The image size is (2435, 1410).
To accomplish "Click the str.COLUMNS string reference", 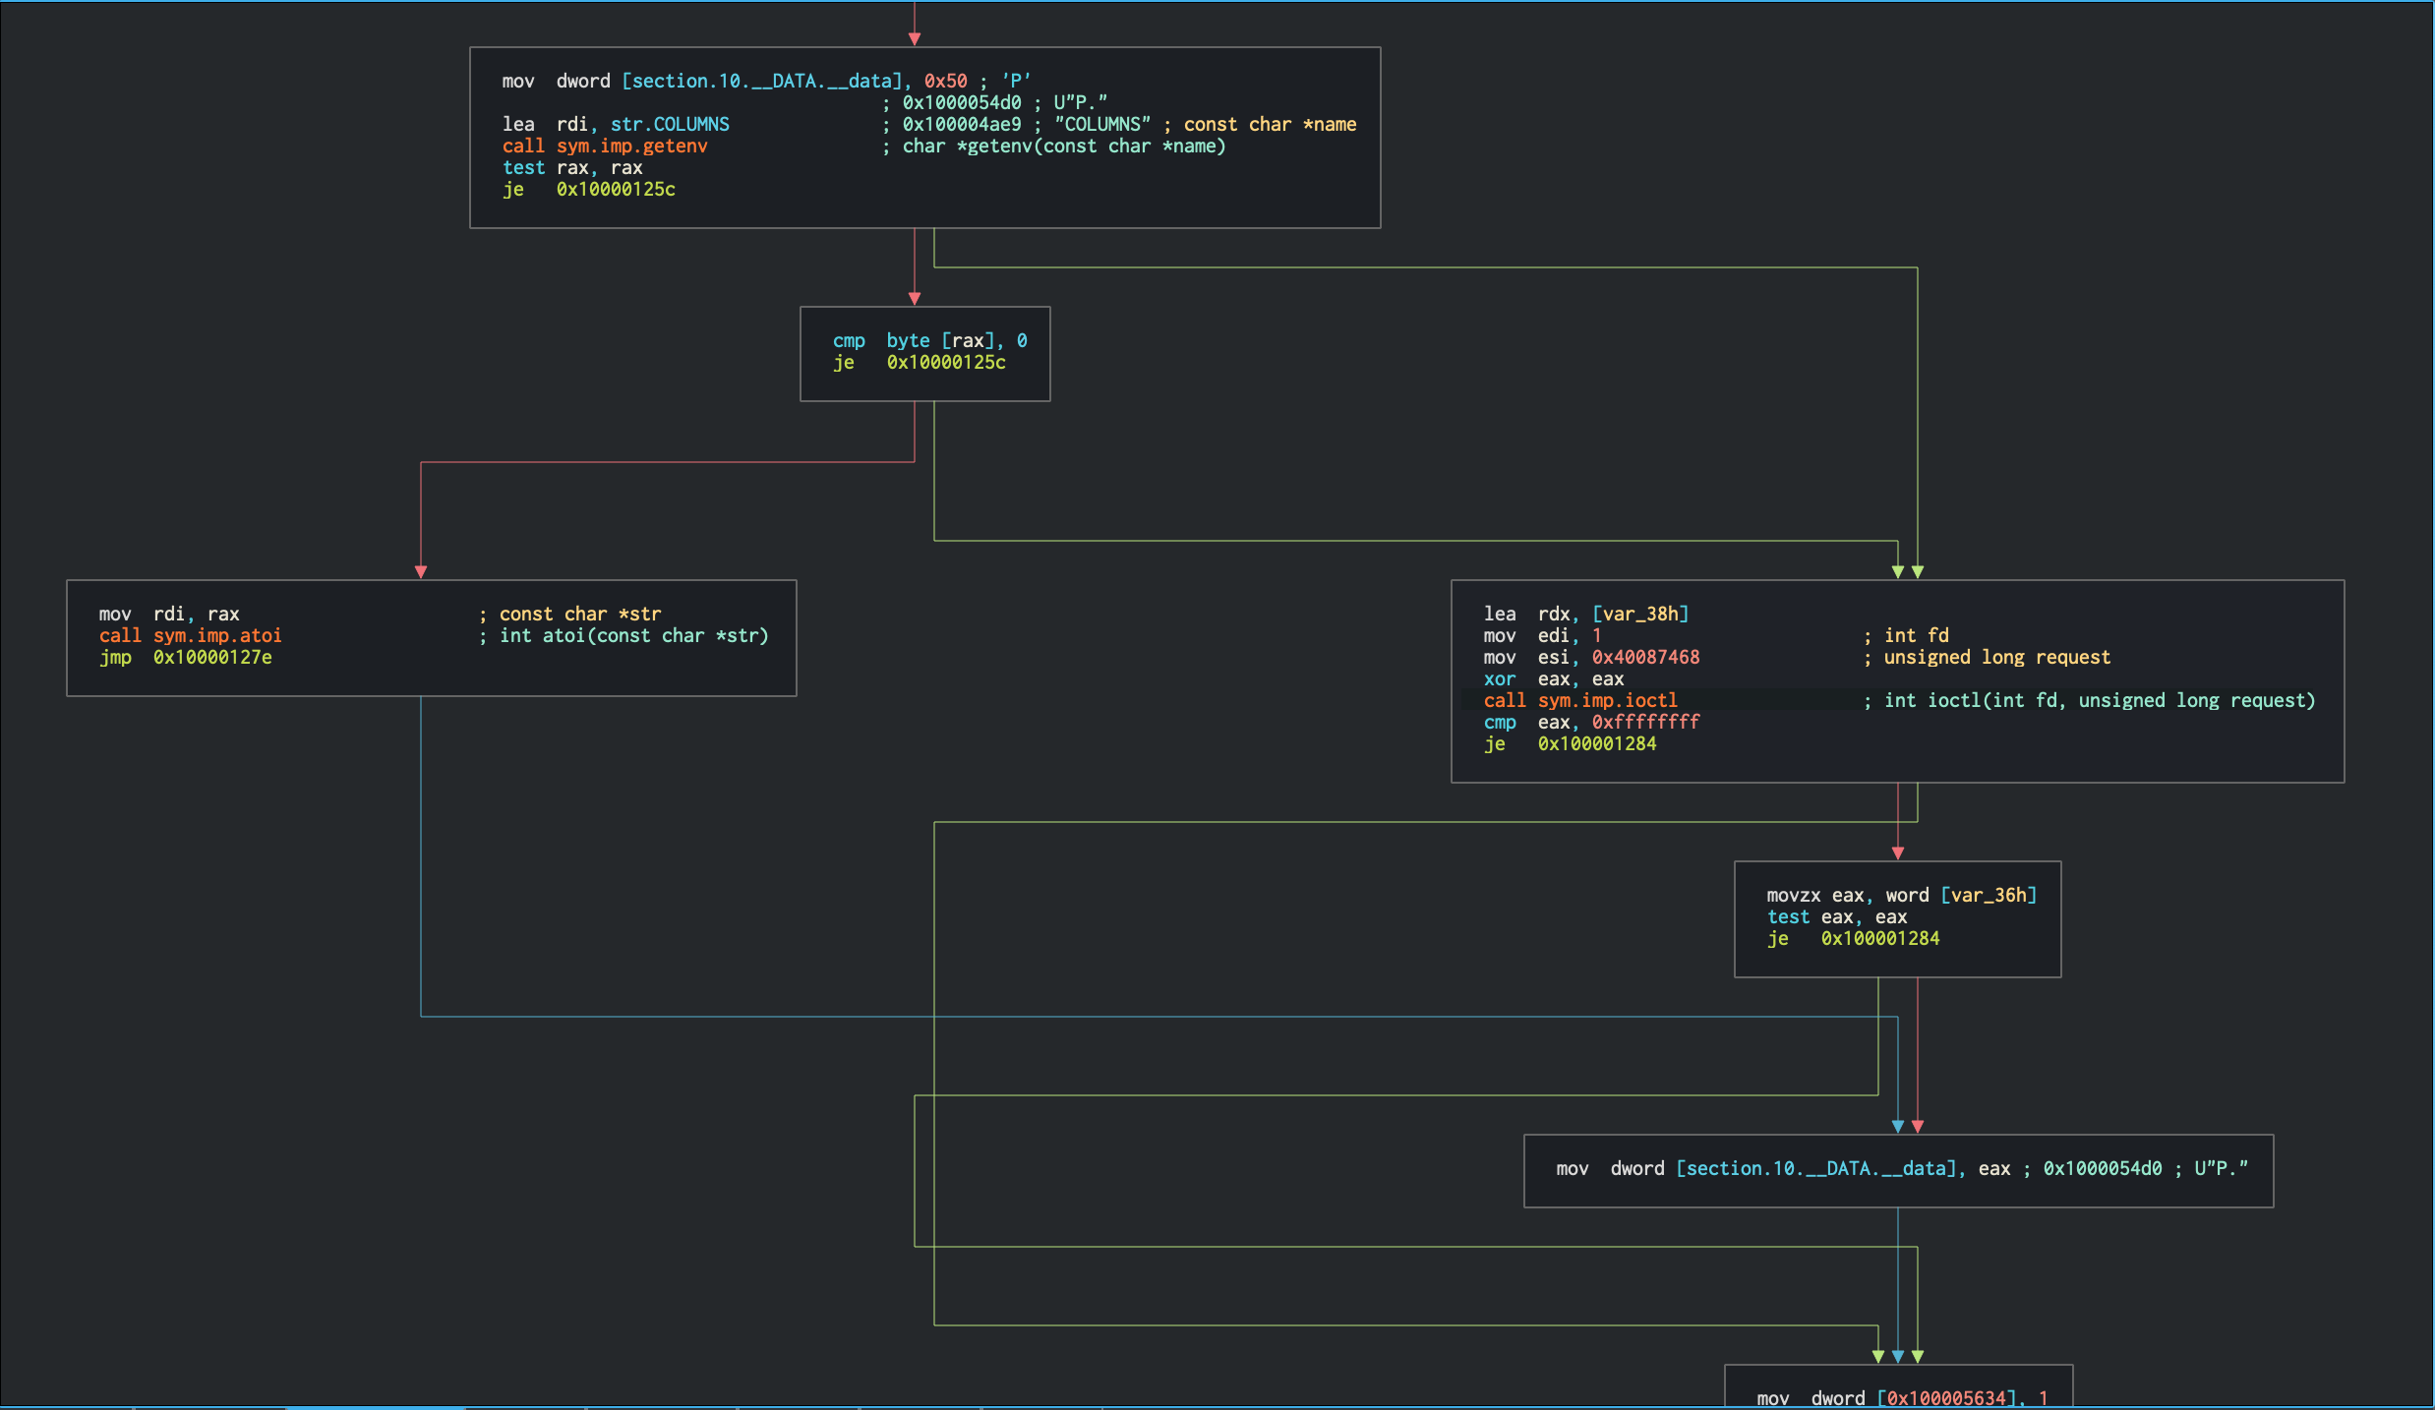I will 670,124.
